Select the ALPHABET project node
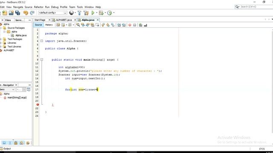 [9, 50]
